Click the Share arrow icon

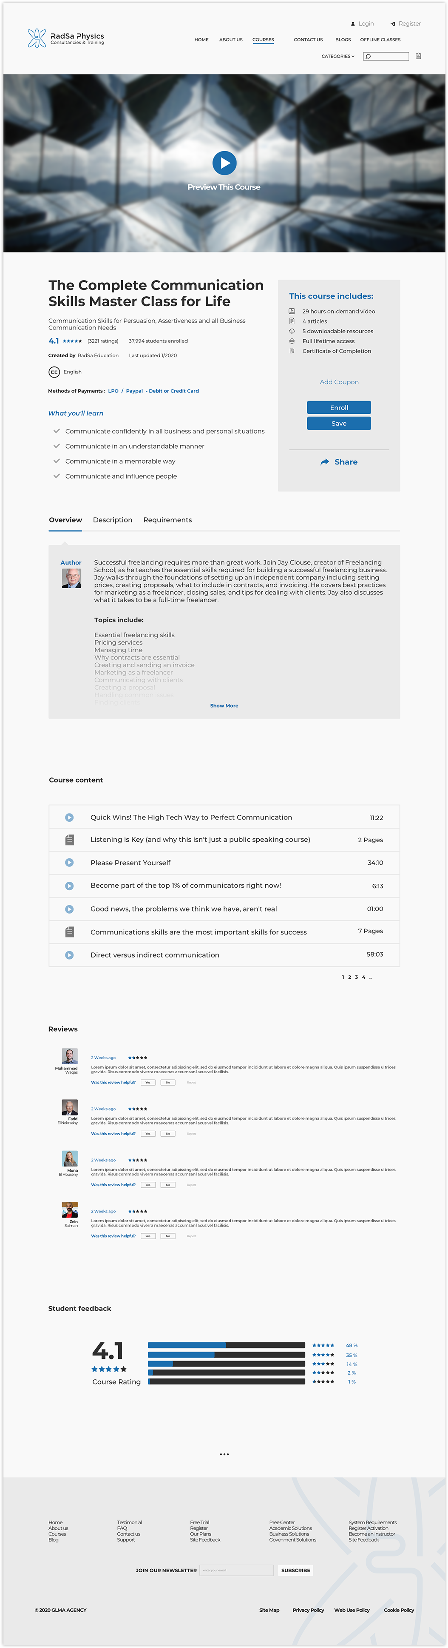[x=325, y=462]
